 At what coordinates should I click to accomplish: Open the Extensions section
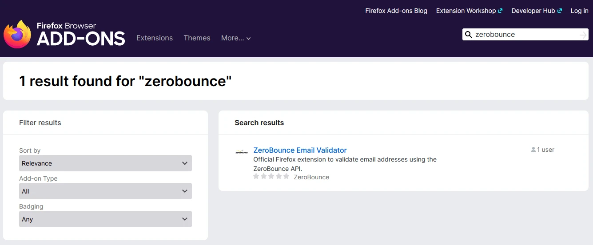point(155,38)
